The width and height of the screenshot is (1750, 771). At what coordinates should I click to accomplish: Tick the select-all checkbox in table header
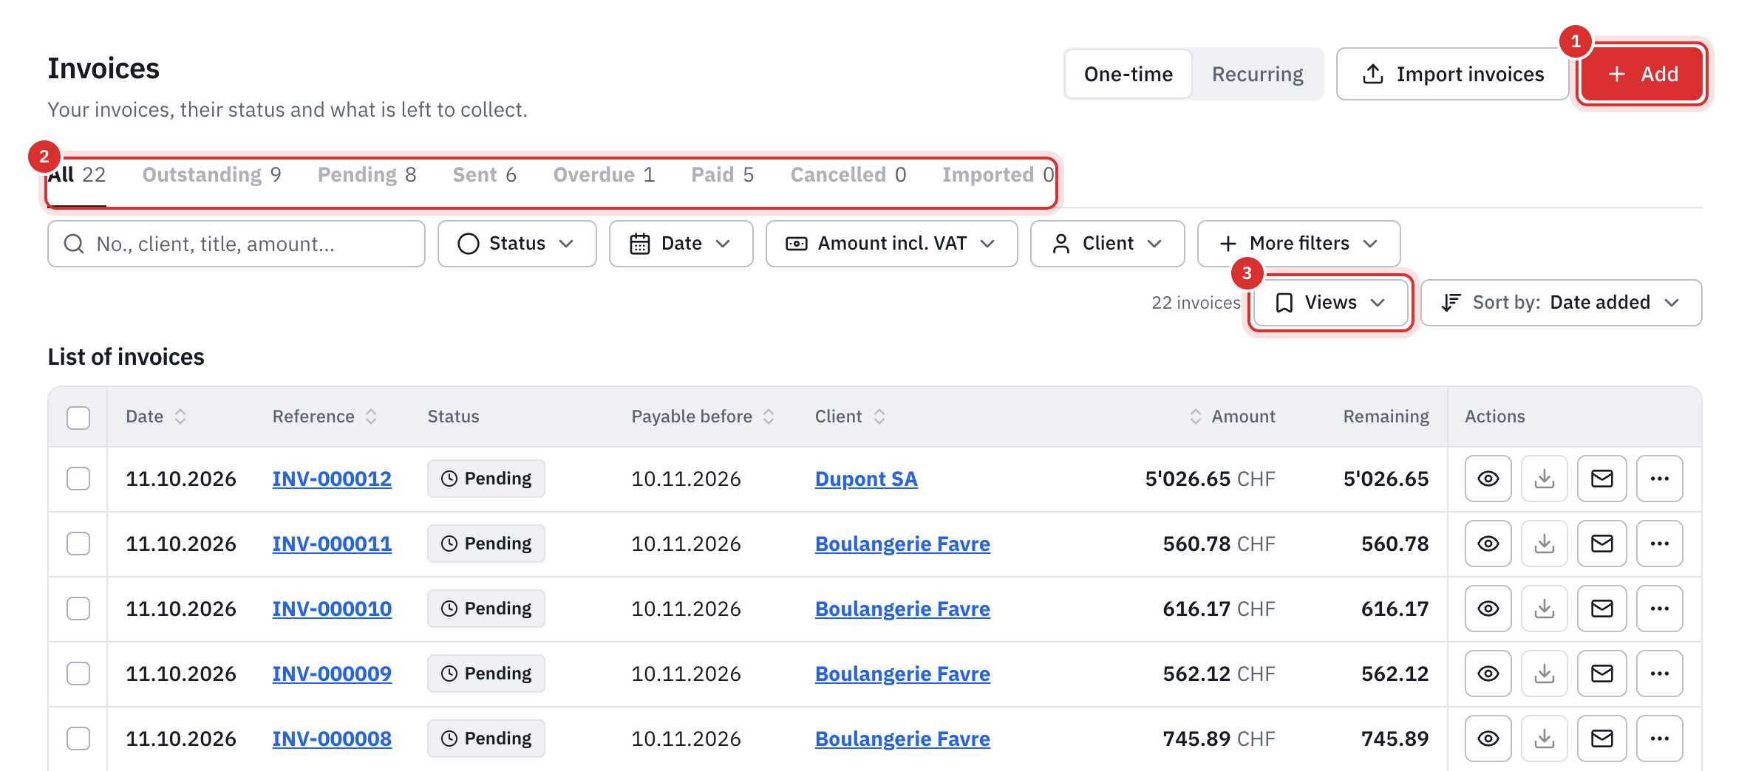pos(78,417)
